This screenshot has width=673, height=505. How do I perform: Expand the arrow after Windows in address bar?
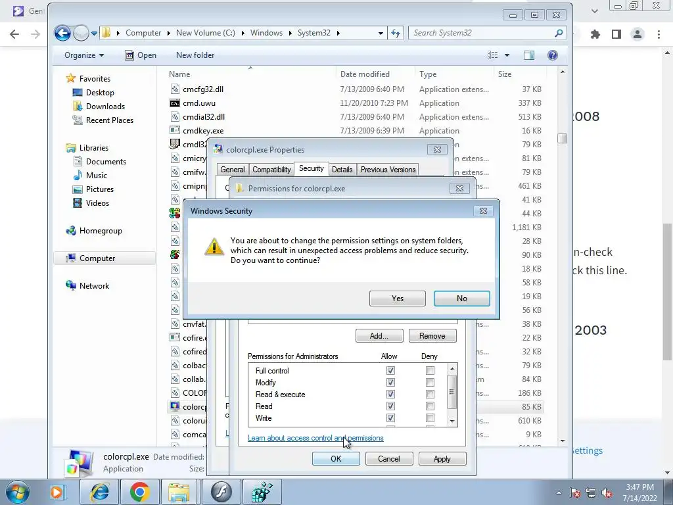pos(290,33)
